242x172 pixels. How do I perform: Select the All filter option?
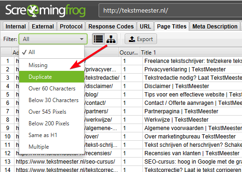(x=51, y=52)
